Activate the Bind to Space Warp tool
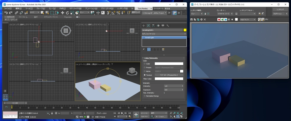 coord(26,13)
